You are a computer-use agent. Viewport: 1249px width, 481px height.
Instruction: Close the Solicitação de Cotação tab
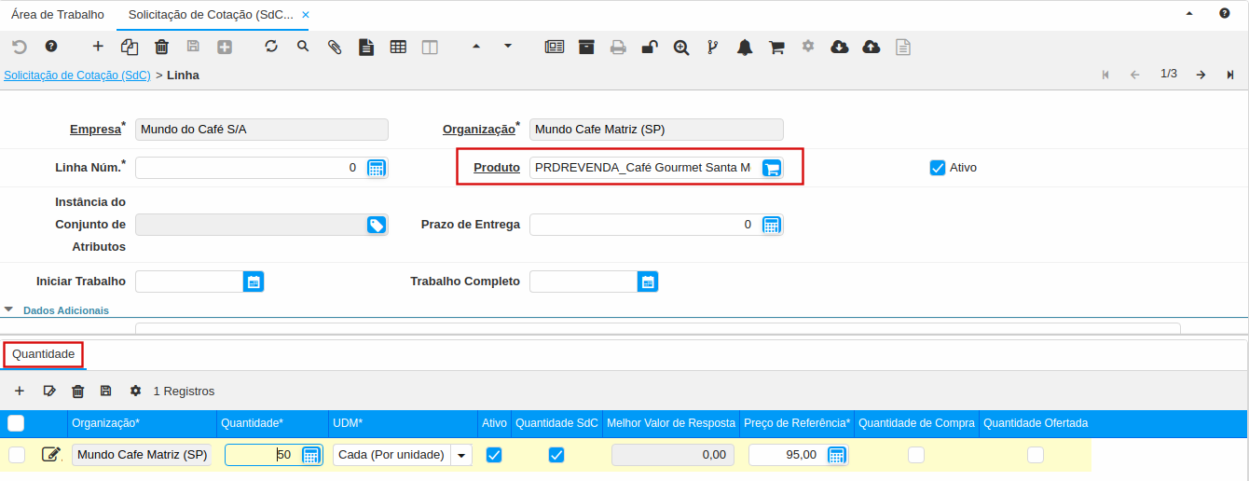(306, 15)
